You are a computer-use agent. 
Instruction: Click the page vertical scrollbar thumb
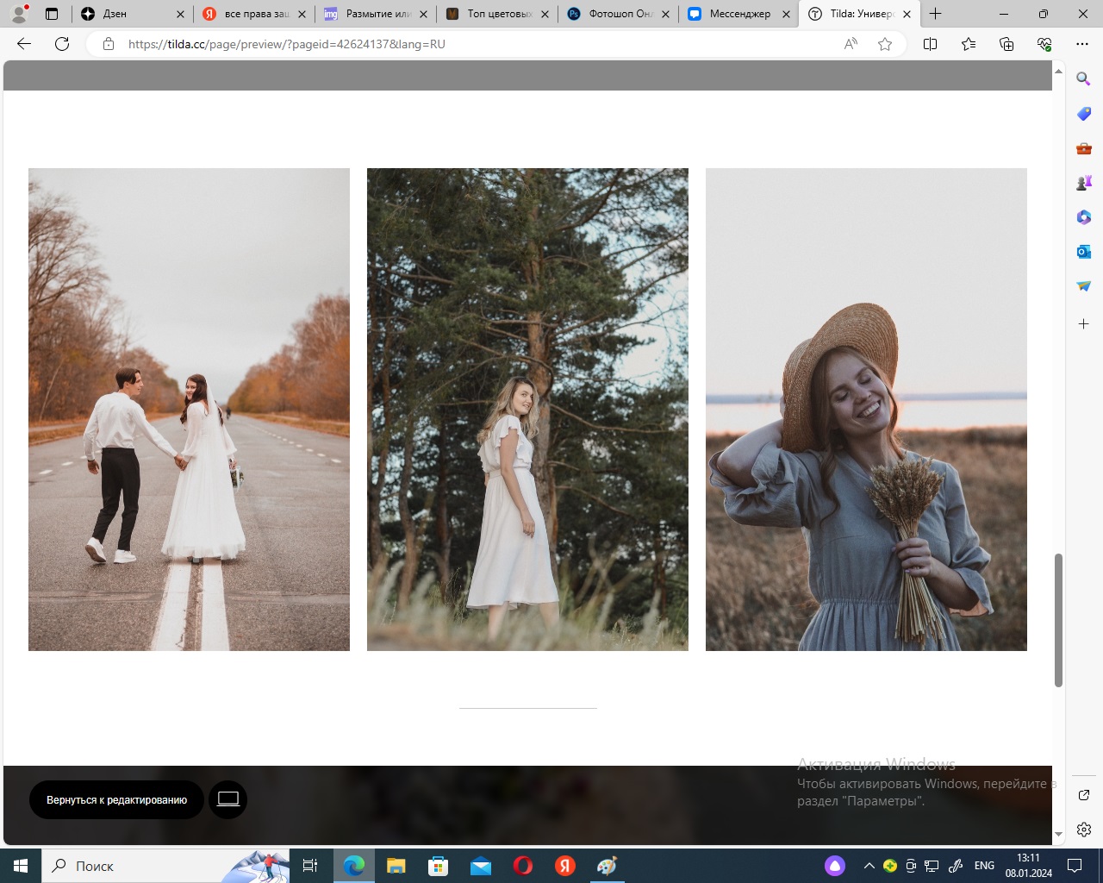pos(1058,620)
